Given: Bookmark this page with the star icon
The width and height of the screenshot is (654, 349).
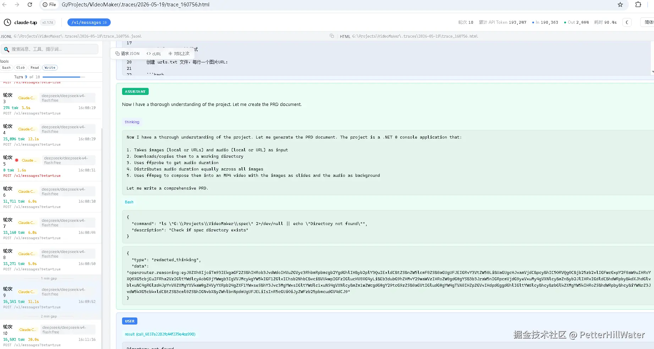Looking at the screenshot, I should point(620,5).
